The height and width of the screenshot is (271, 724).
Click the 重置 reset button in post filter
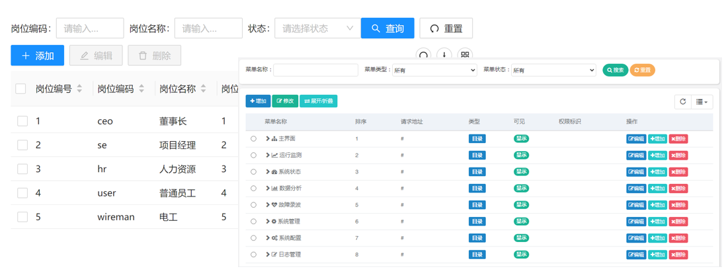pos(446,28)
